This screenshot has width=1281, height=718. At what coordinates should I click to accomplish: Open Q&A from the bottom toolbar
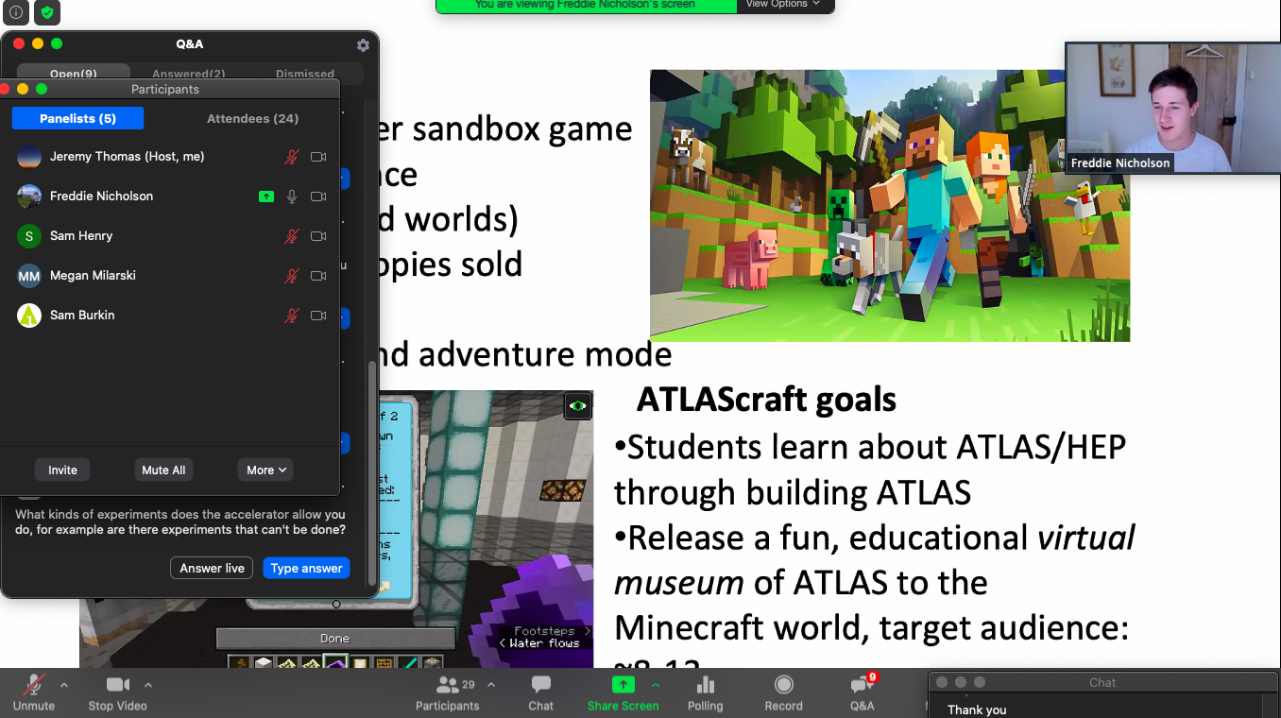863,692
